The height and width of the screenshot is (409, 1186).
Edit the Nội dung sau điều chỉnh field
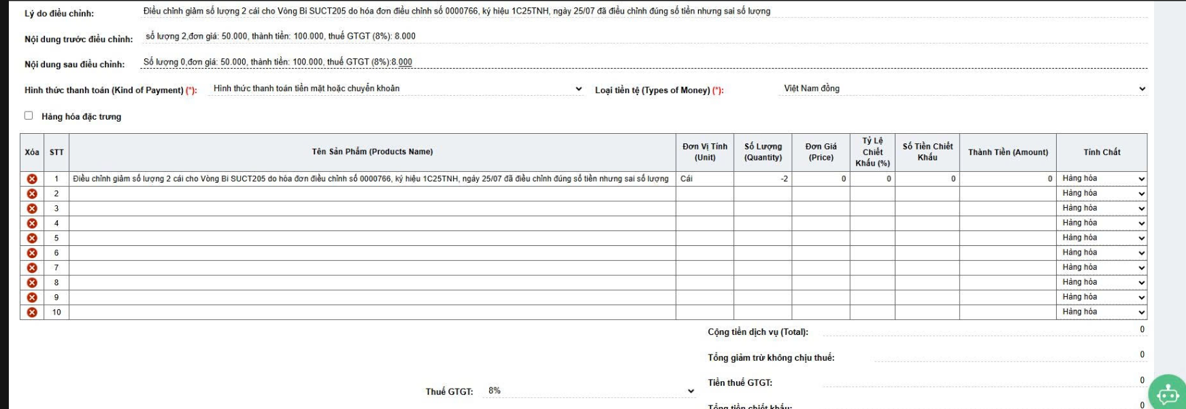point(643,63)
